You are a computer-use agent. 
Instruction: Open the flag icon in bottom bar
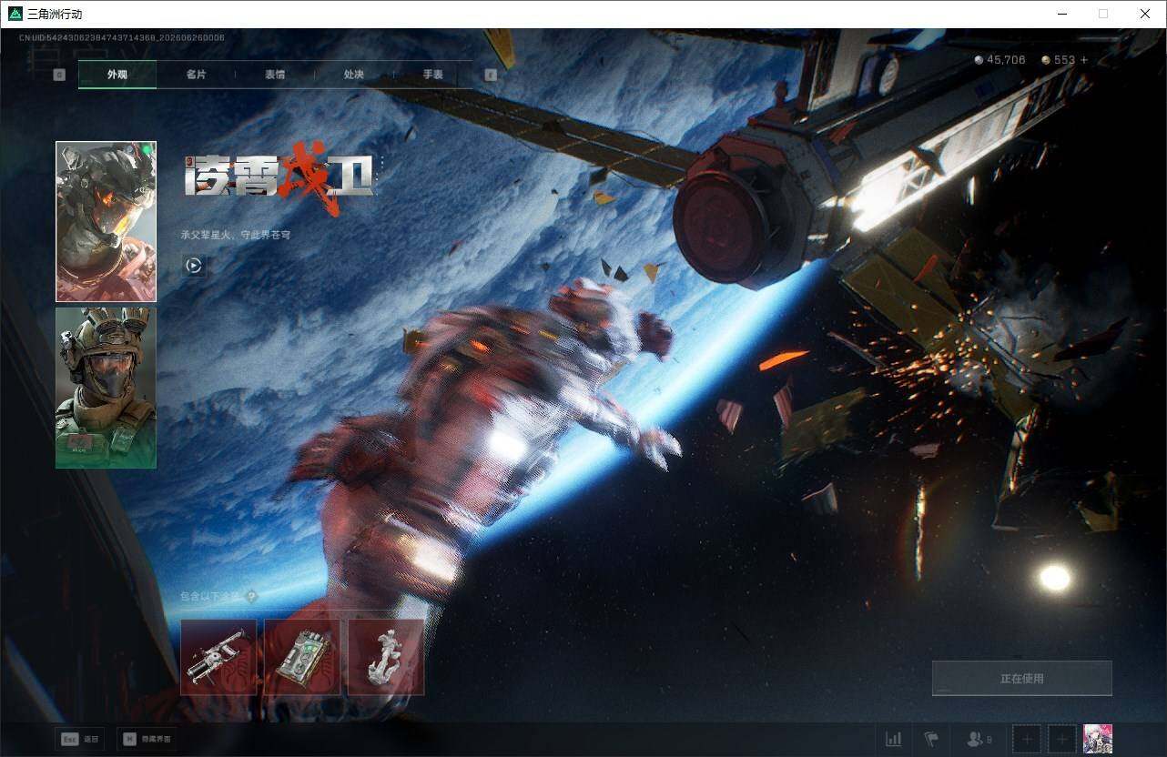pos(930,739)
